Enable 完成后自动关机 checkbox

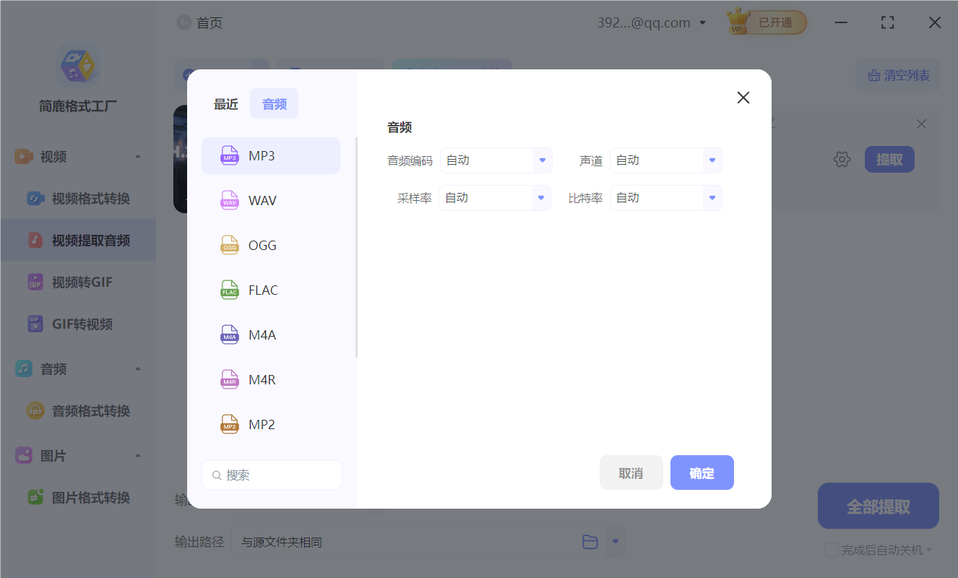[x=831, y=550]
